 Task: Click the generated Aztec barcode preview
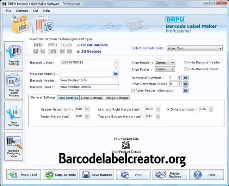(x=126, y=145)
